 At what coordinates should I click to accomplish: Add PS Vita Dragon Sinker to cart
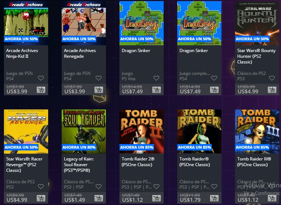point(157,90)
